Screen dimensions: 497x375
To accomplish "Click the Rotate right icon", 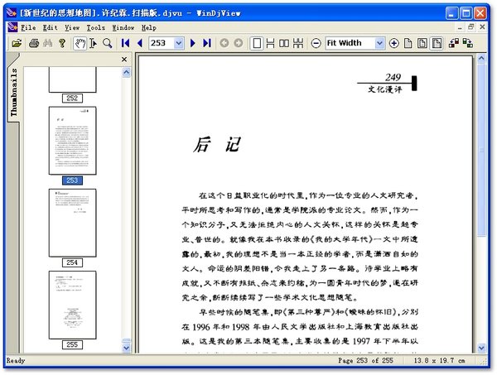I will tap(468, 43).
